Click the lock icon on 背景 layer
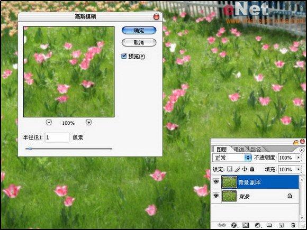 click(x=290, y=196)
